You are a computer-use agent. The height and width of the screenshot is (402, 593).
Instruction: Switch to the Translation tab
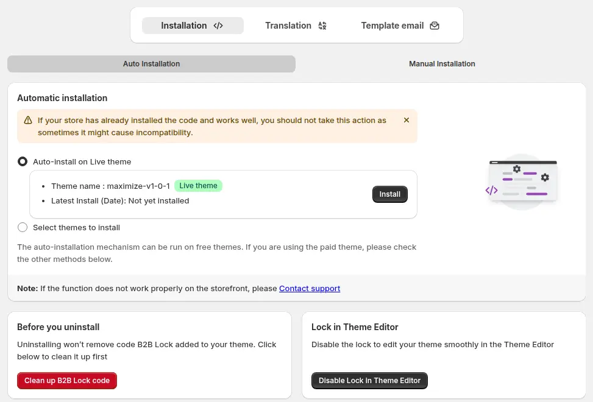(296, 26)
